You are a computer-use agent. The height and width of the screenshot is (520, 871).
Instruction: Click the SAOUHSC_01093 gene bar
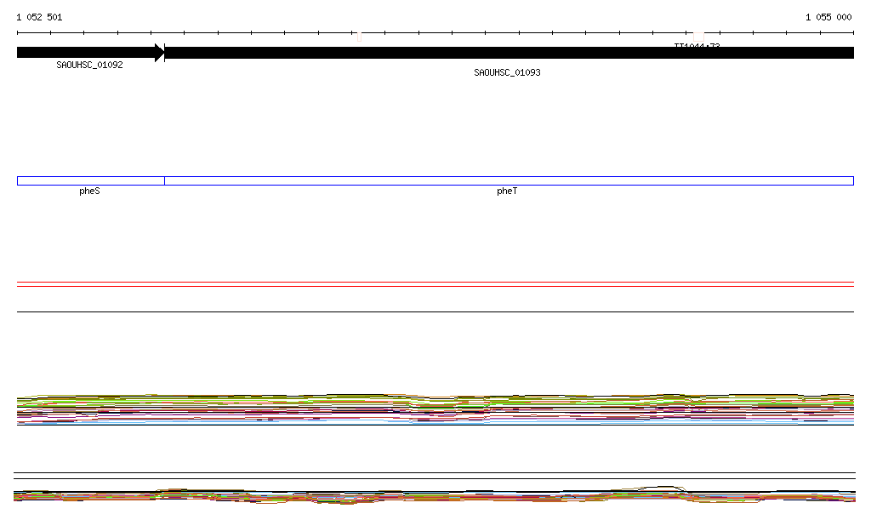click(510, 53)
